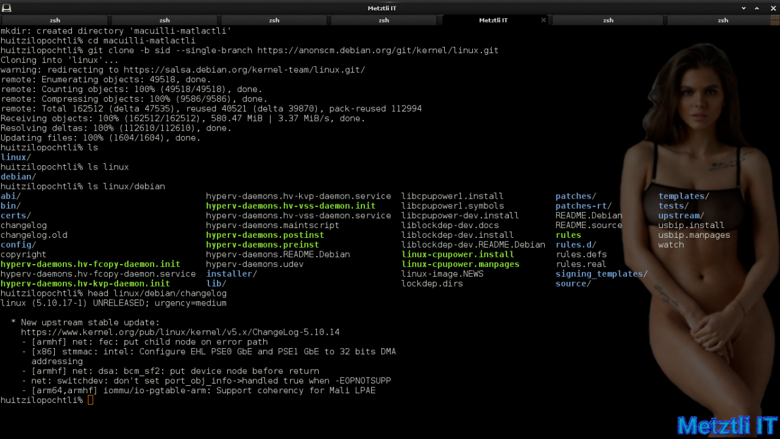
Task: Click the watch file entry
Action: point(671,244)
